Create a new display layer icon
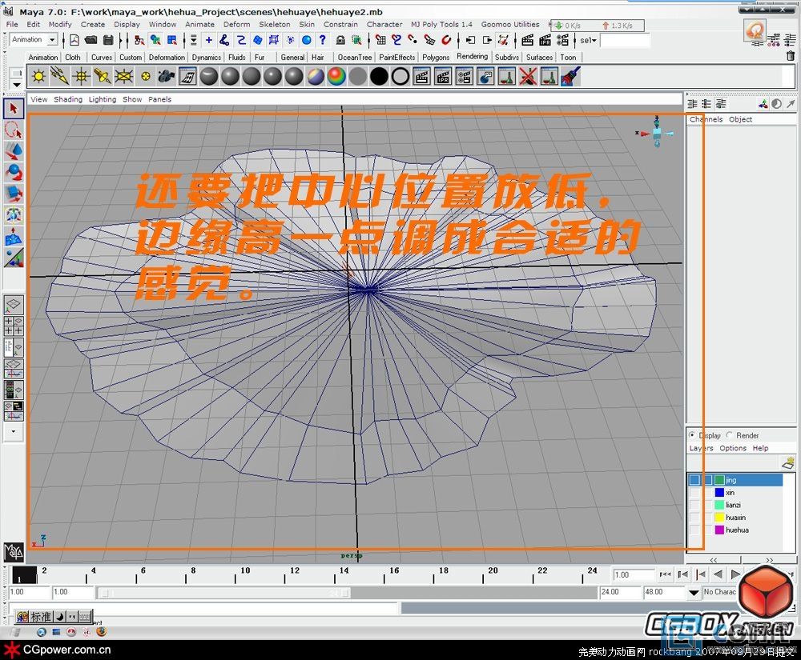 click(x=787, y=463)
